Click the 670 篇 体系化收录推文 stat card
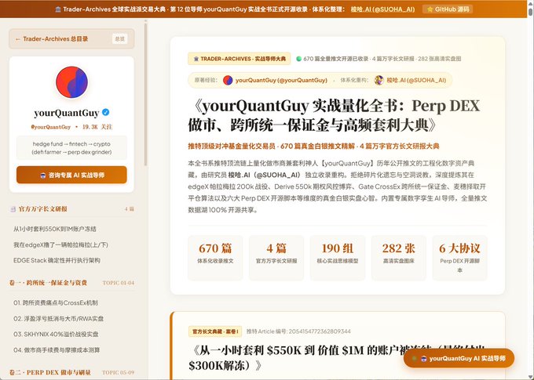Image resolution: width=534 pixels, height=380 pixels. pyautogui.click(x=215, y=258)
